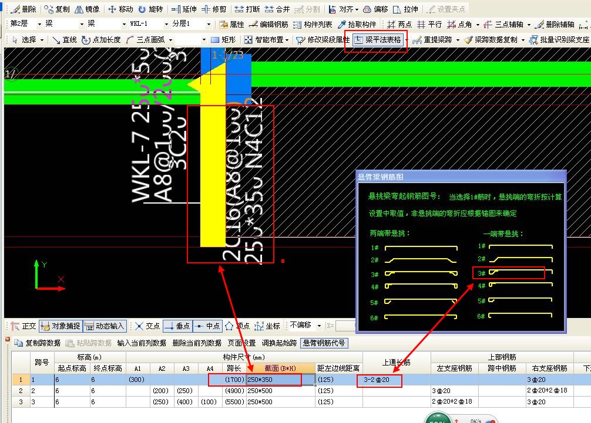Select 两点 two-point axis tool
This screenshot has height=423, width=591.
(x=399, y=25)
